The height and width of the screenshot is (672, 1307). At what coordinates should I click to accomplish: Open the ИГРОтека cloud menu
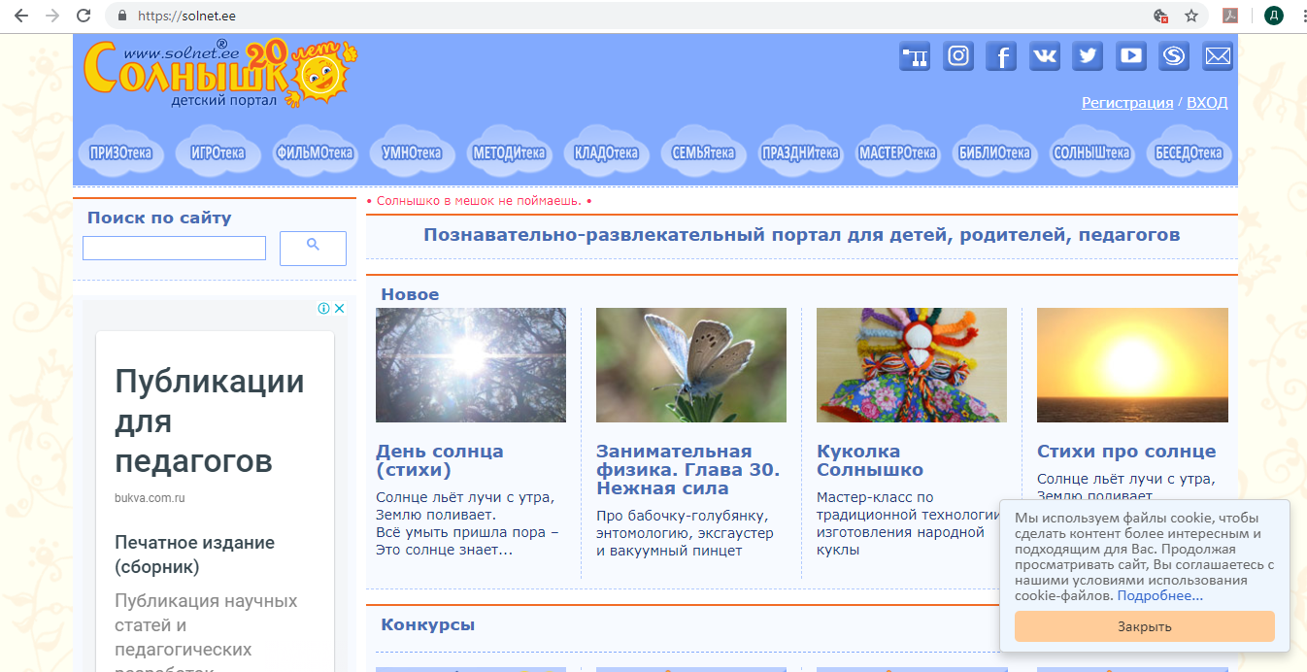point(218,152)
